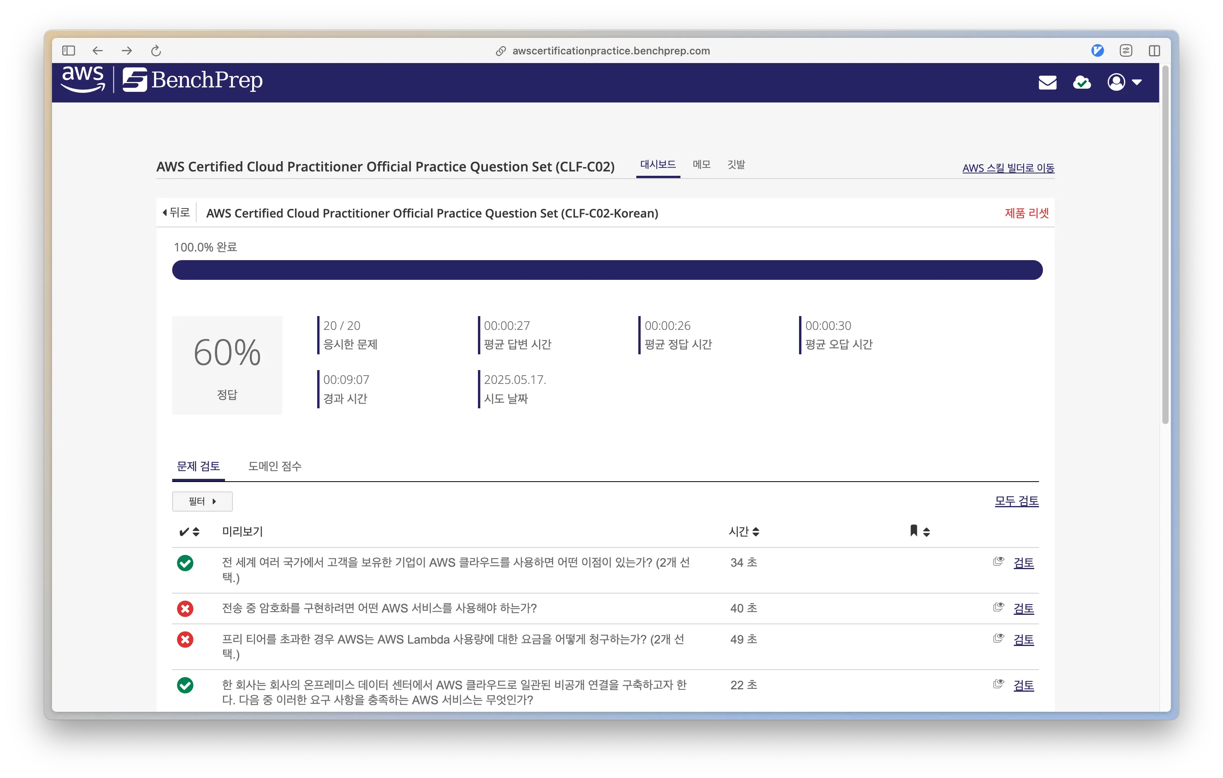Click the blue checkmark extension icon

(x=1097, y=51)
